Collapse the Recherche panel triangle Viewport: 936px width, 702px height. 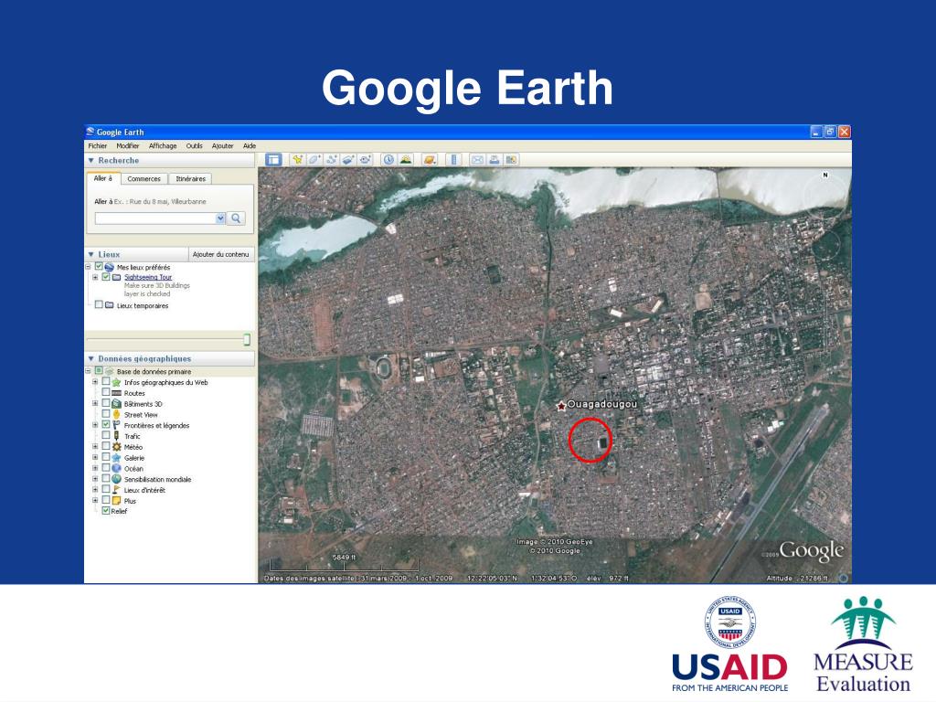point(90,160)
